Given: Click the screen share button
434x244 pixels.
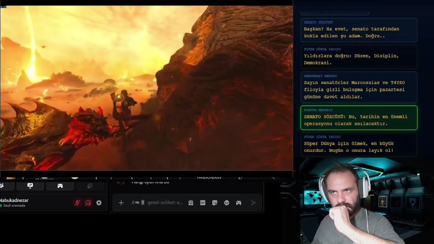Looking at the screenshot, I should click(30, 186).
